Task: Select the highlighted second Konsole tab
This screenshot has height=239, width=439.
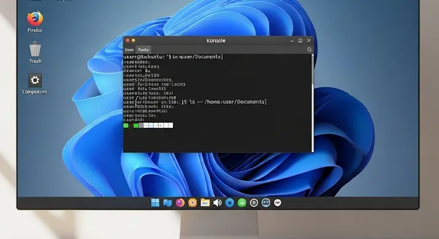Action: pos(143,50)
